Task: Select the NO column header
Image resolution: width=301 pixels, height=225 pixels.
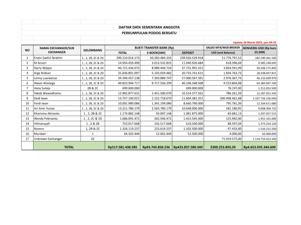Action: (27, 50)
